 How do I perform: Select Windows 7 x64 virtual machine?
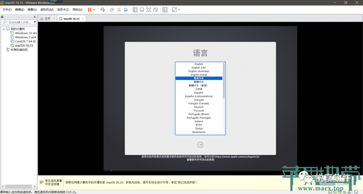[x=26, y=38]
